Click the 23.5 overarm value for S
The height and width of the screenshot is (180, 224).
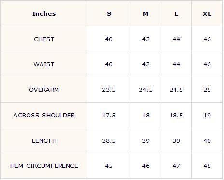coord(109,90)
